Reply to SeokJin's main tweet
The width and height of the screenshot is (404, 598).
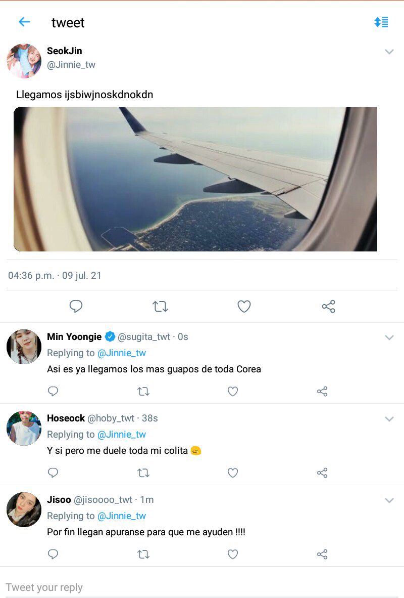(x=76, y=306)
